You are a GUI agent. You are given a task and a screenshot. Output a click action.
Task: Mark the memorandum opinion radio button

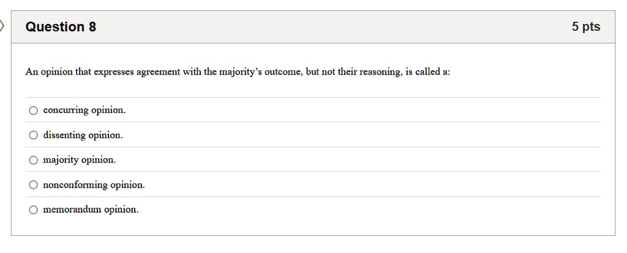[33, 210]
